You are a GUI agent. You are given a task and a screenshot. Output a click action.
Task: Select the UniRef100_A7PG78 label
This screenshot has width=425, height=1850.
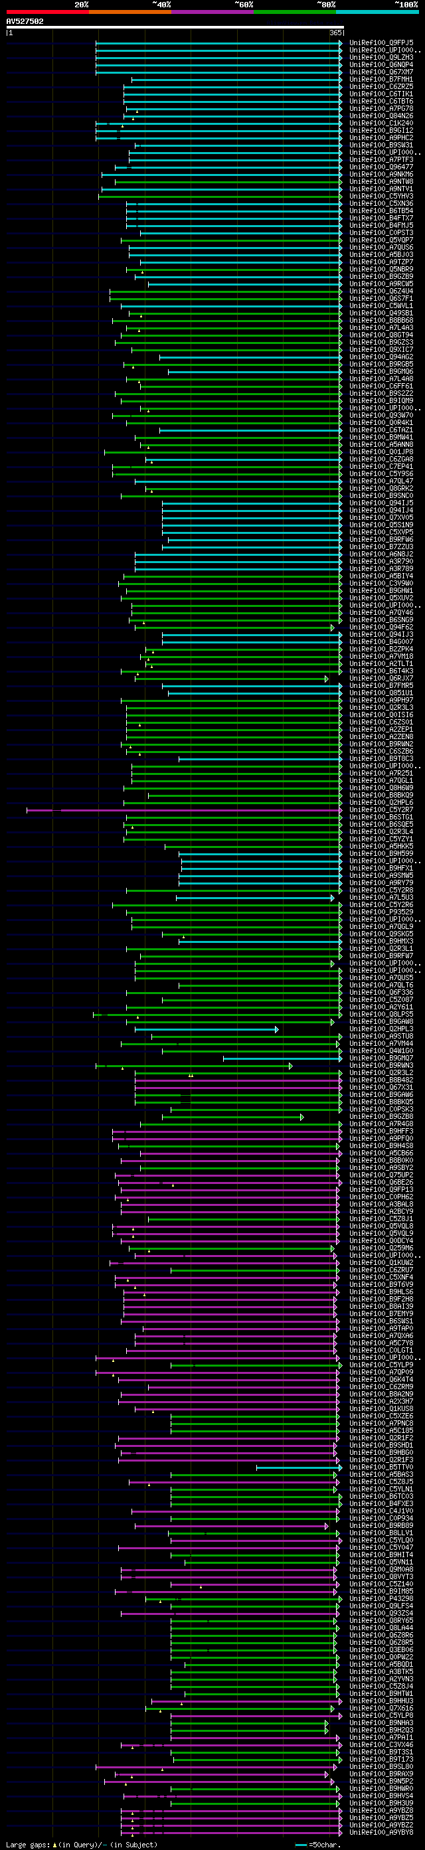tap(381, 108)
